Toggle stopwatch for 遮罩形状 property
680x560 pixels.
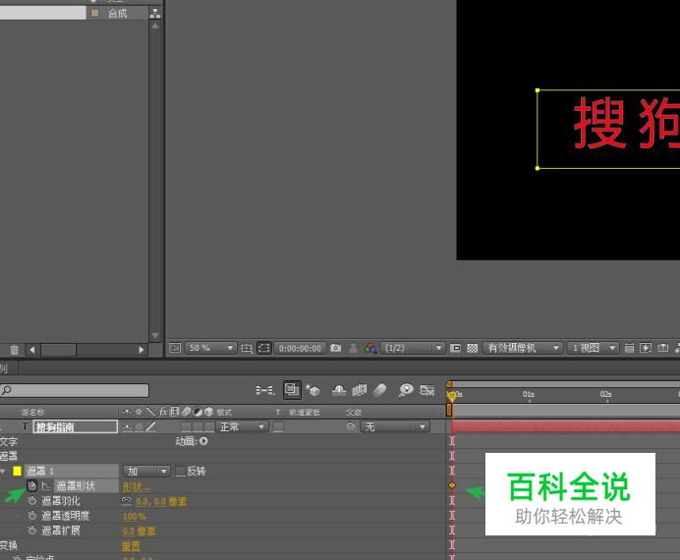[x=32, y=486]
